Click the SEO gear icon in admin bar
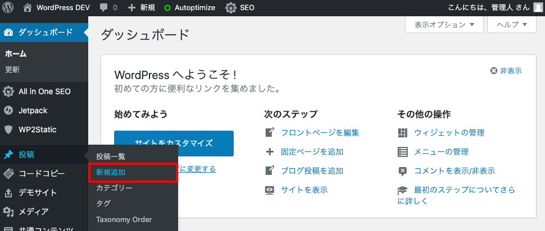This screenshot has width=545, height=231. click(231, 8)
